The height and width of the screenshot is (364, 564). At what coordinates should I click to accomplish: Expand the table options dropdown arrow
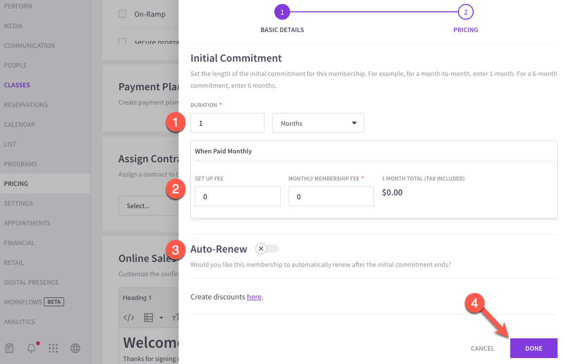[161, 318]
